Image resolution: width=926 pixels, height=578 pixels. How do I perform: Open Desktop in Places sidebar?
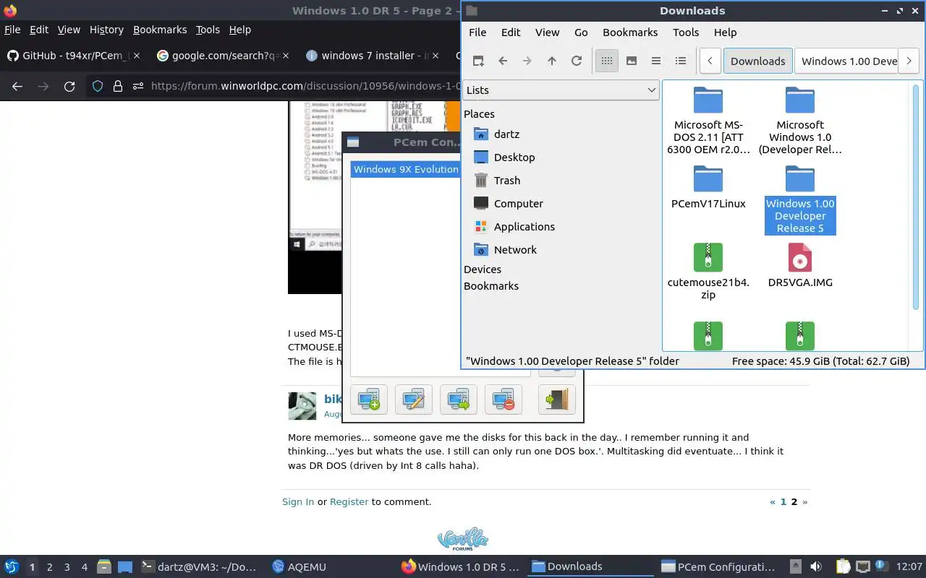[x=514, y=157]
